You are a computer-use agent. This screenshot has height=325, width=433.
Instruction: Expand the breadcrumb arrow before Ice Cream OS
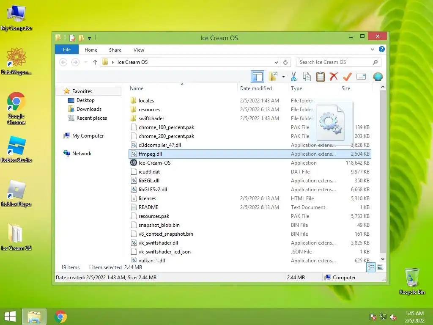[x=112, y=62]
